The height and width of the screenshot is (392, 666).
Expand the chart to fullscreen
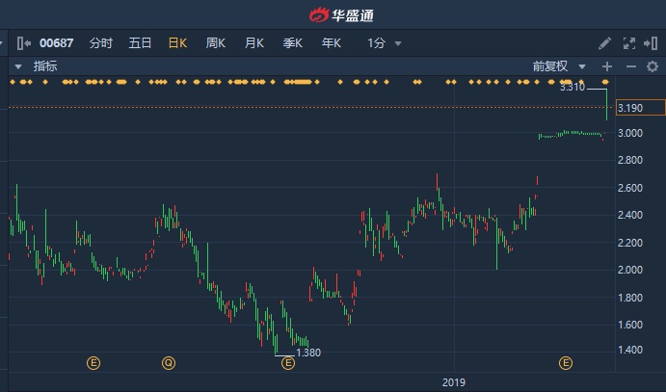[629, 43]
